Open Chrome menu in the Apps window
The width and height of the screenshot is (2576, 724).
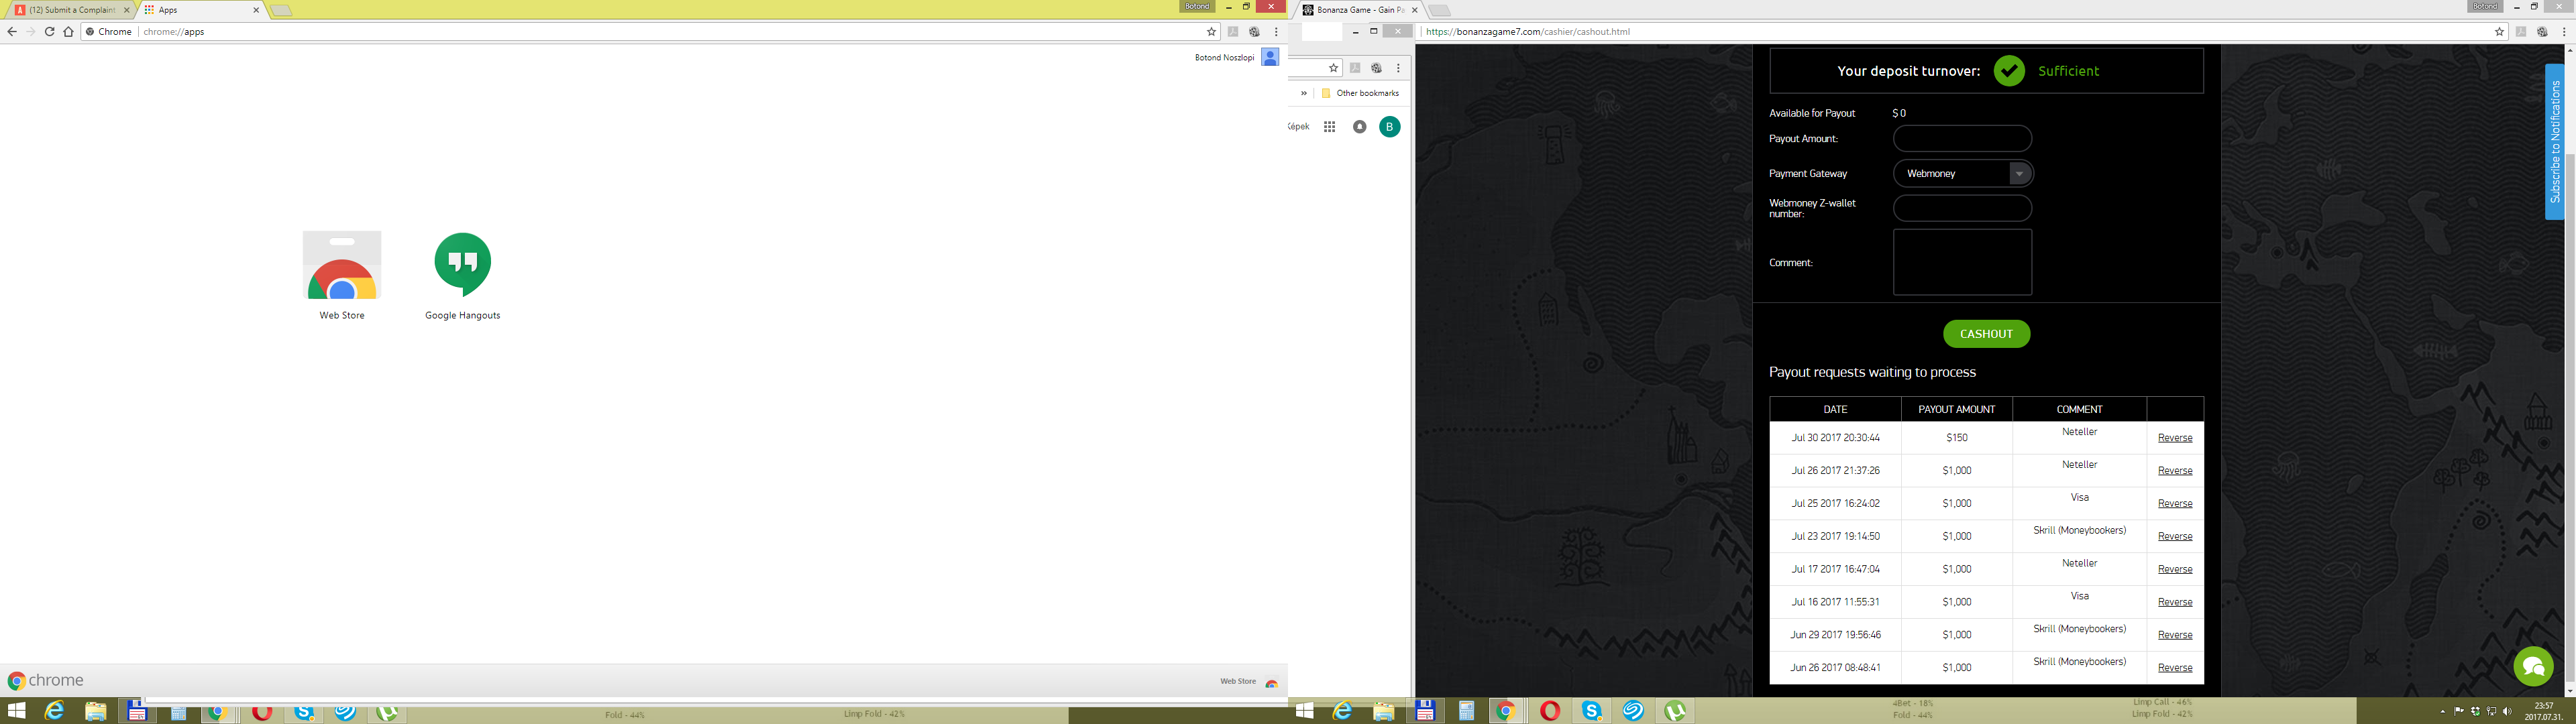(1276, 32)
